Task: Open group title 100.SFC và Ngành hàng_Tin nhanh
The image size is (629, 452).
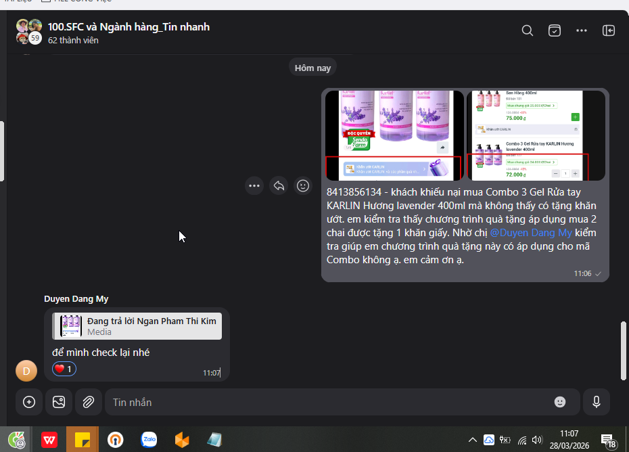Action: pos(129,27)
